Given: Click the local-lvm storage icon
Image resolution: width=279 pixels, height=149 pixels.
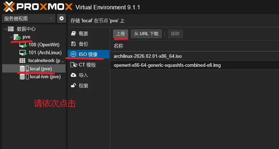Looking at the screenshot, I should click(x=22, y=76).
